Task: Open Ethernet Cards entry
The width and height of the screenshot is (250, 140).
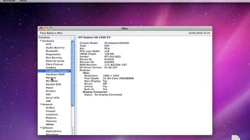Action: (x=55, y=61)
